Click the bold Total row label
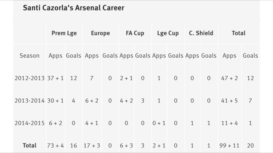The width and height of the screenshot is (273, 153). point(29,146)
